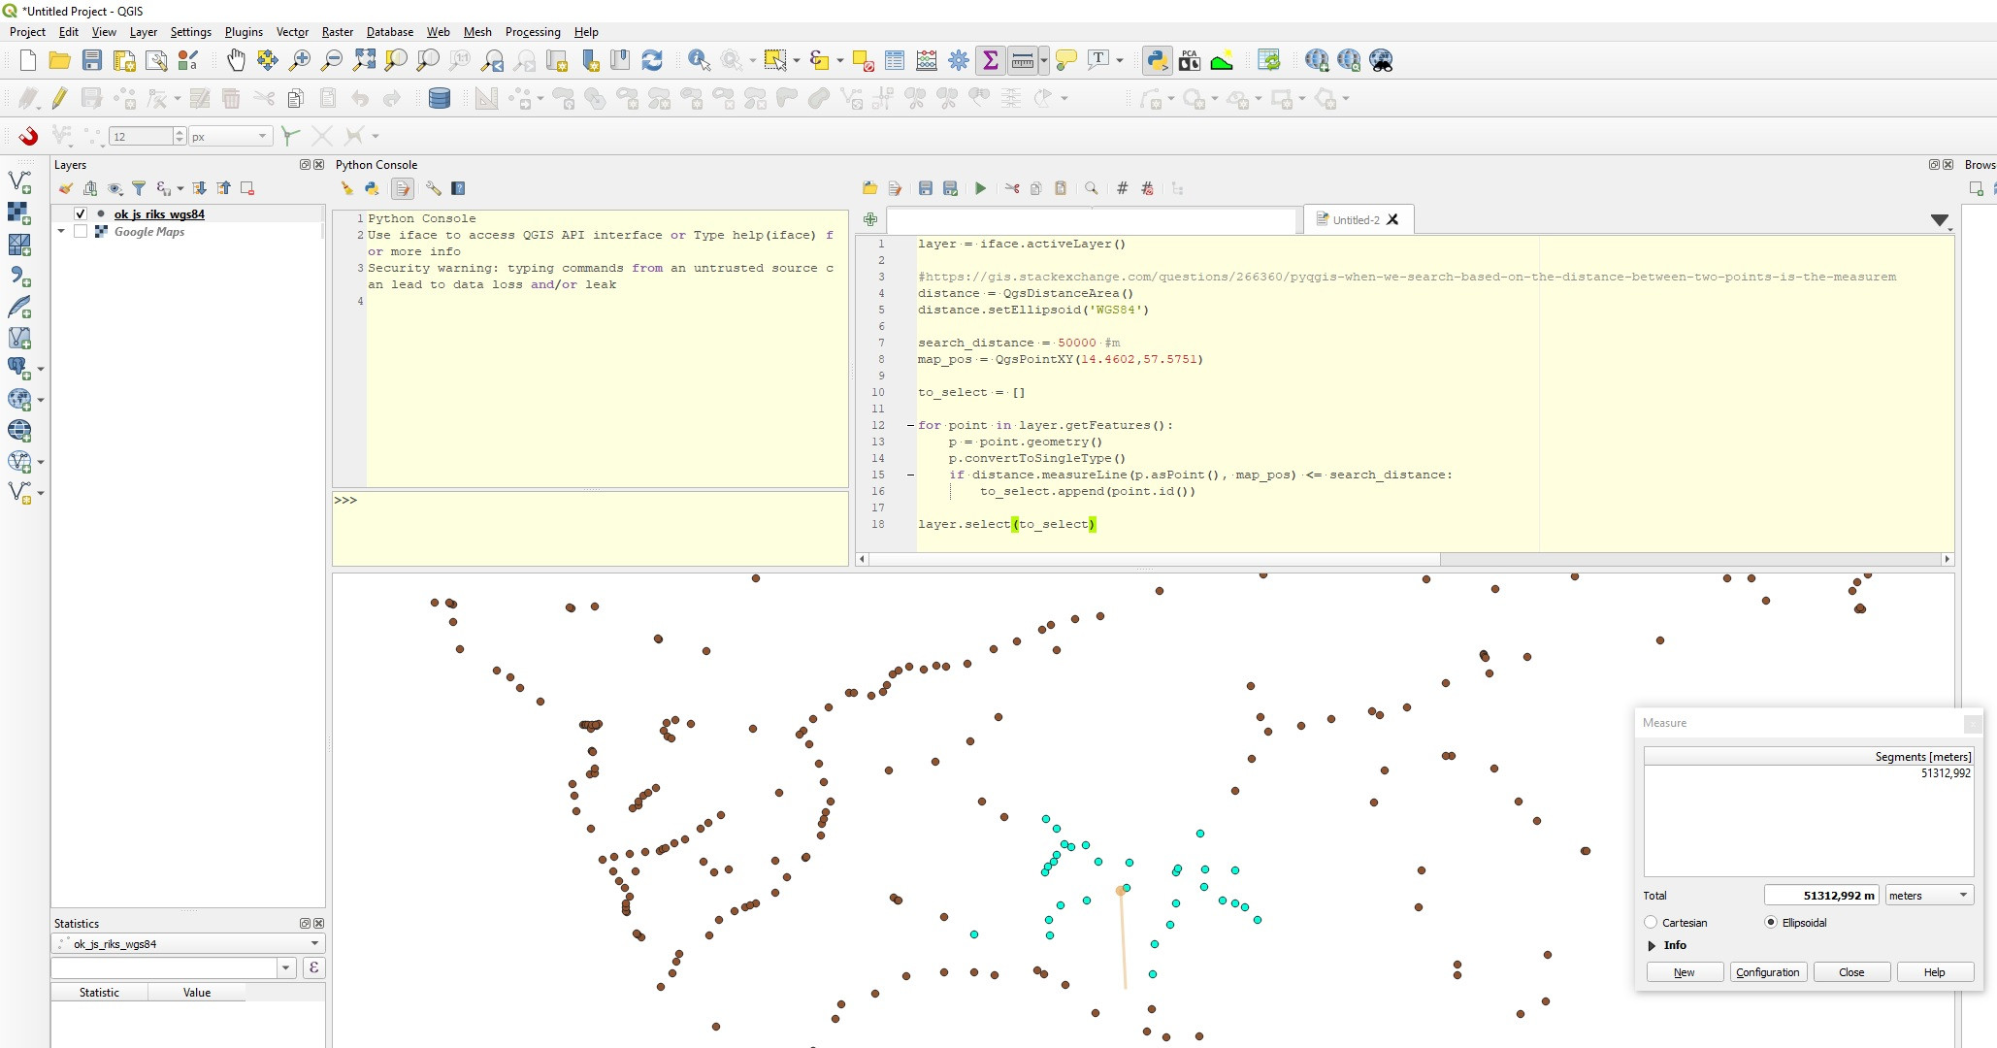1997x1048 pixels.
Task: Click Comment code hash icon
Action: (1123, 188)
